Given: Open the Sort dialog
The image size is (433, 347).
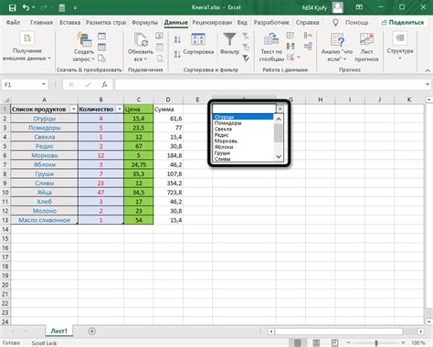Looking at the screenshot, I should (x=198, y=44).
